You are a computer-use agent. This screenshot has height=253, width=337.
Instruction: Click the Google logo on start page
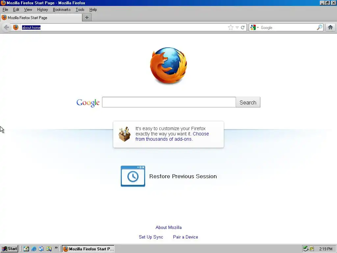tap(88, 103)
